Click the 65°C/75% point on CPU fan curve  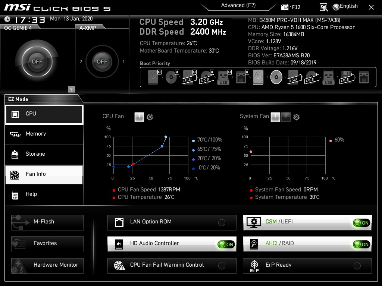pos(162,146)
